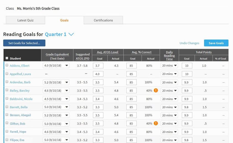Open student link Barrett, Bella

point(19,107)
